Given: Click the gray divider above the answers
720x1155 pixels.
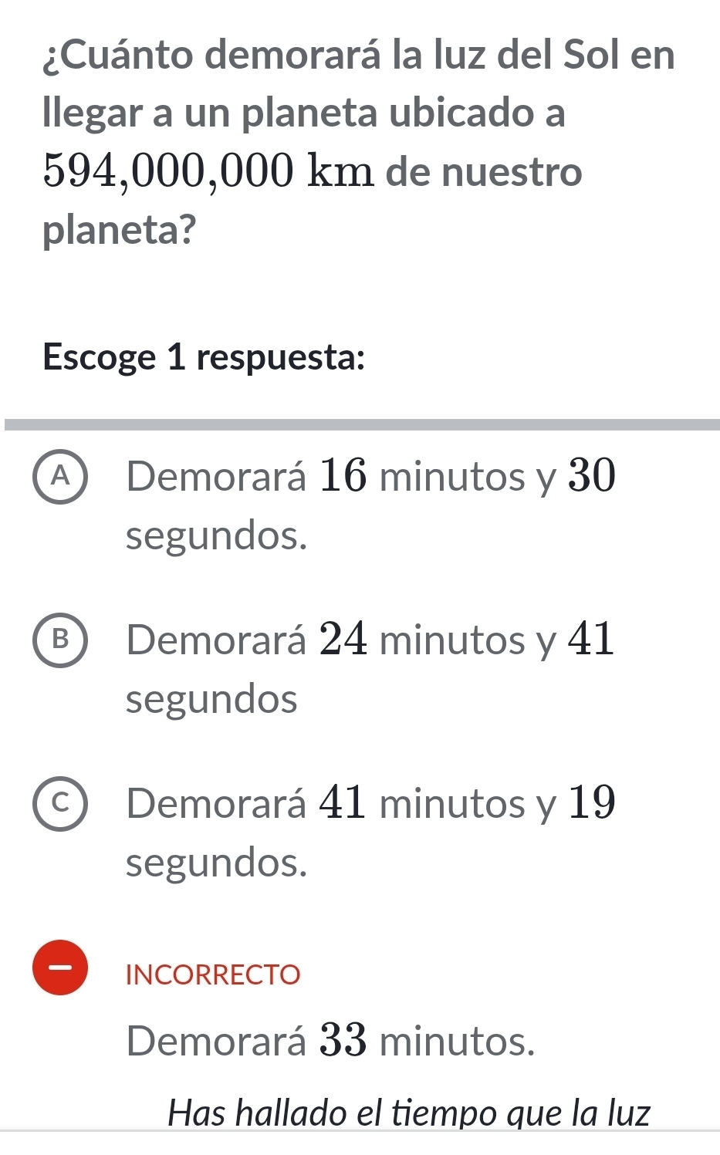Looking at the screenshot, I should [361, 424].
